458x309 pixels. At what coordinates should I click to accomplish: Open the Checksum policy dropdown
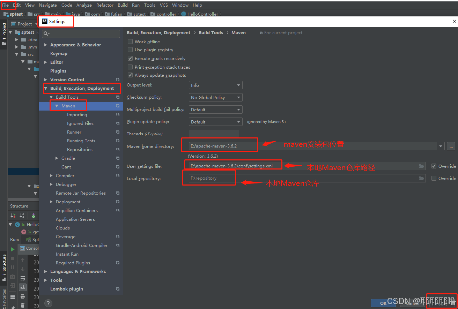[x=215, y=97]
